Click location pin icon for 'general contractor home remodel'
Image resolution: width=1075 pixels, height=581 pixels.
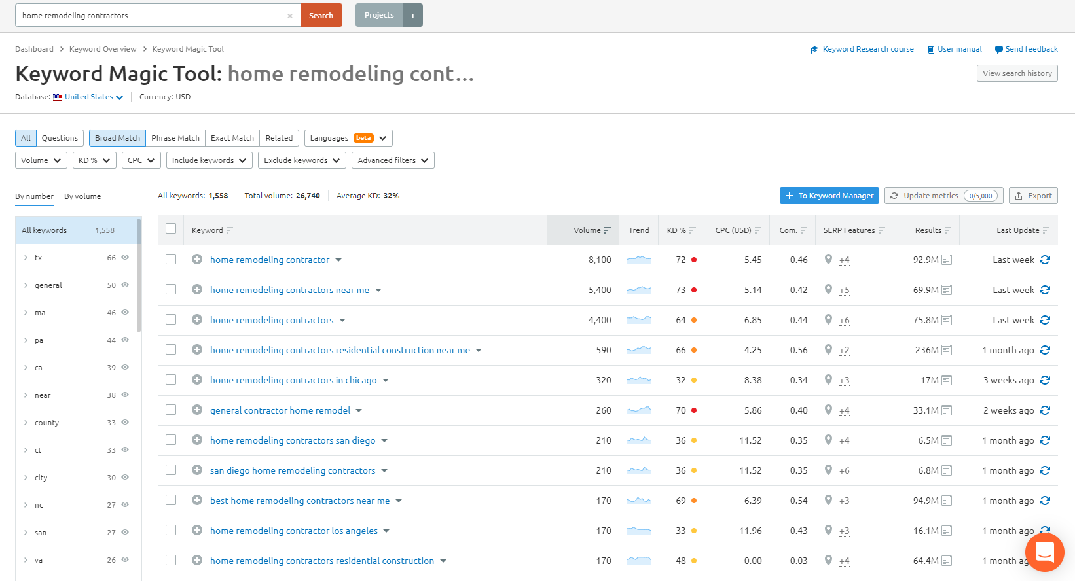[828, 410]
